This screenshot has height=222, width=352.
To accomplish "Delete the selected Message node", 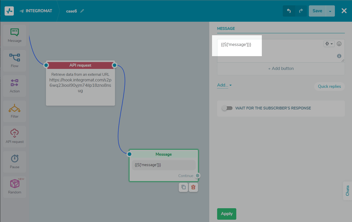I will [193, 187].
